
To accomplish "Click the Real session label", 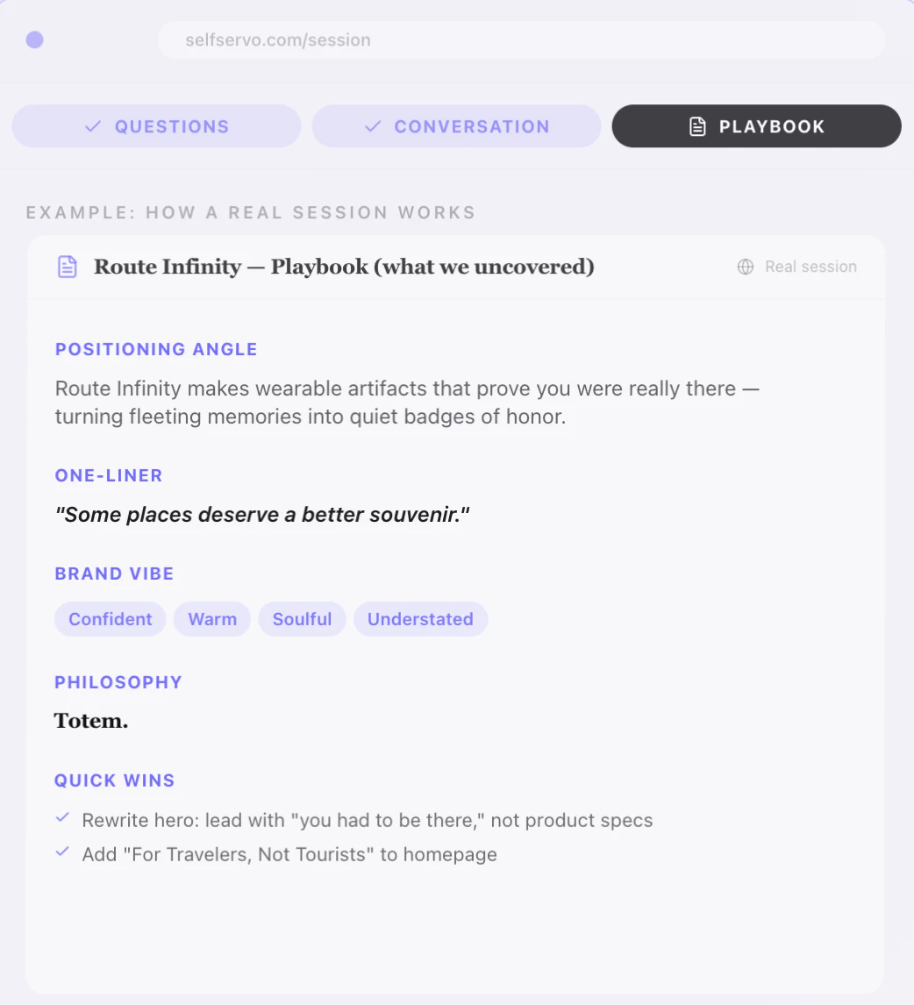I will pyautogui.click(x=810, y=267).
